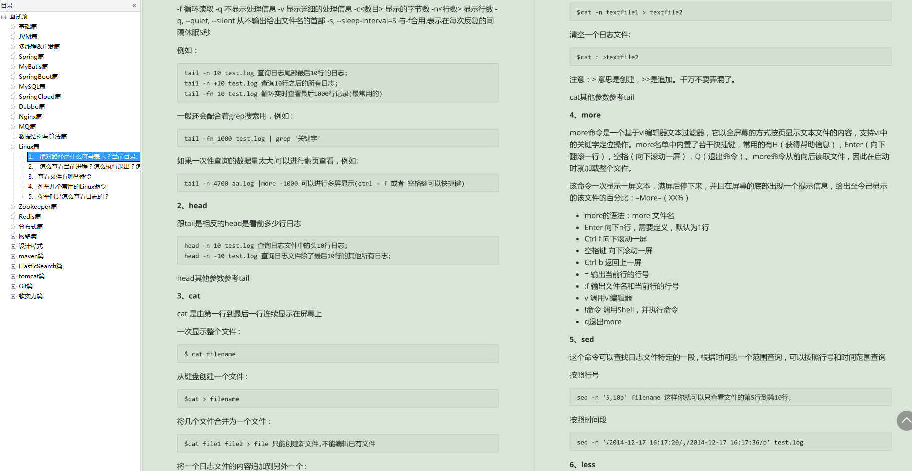Open "5、你平时是怎么查看日志的？" topic

click(66, 196)
